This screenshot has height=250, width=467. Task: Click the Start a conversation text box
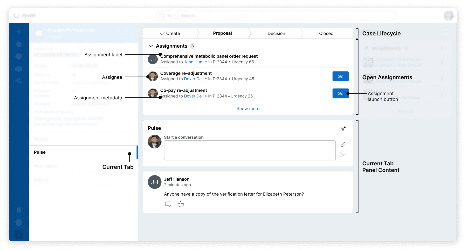pos(250,150)
